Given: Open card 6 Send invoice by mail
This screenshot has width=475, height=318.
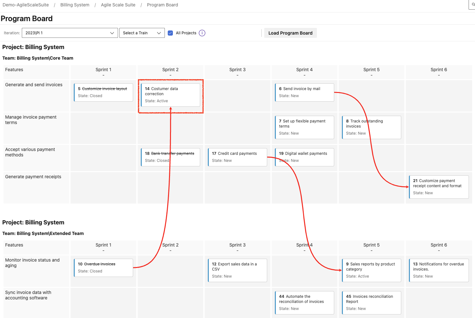Looking at the screenshot, I should coord(304,92).
